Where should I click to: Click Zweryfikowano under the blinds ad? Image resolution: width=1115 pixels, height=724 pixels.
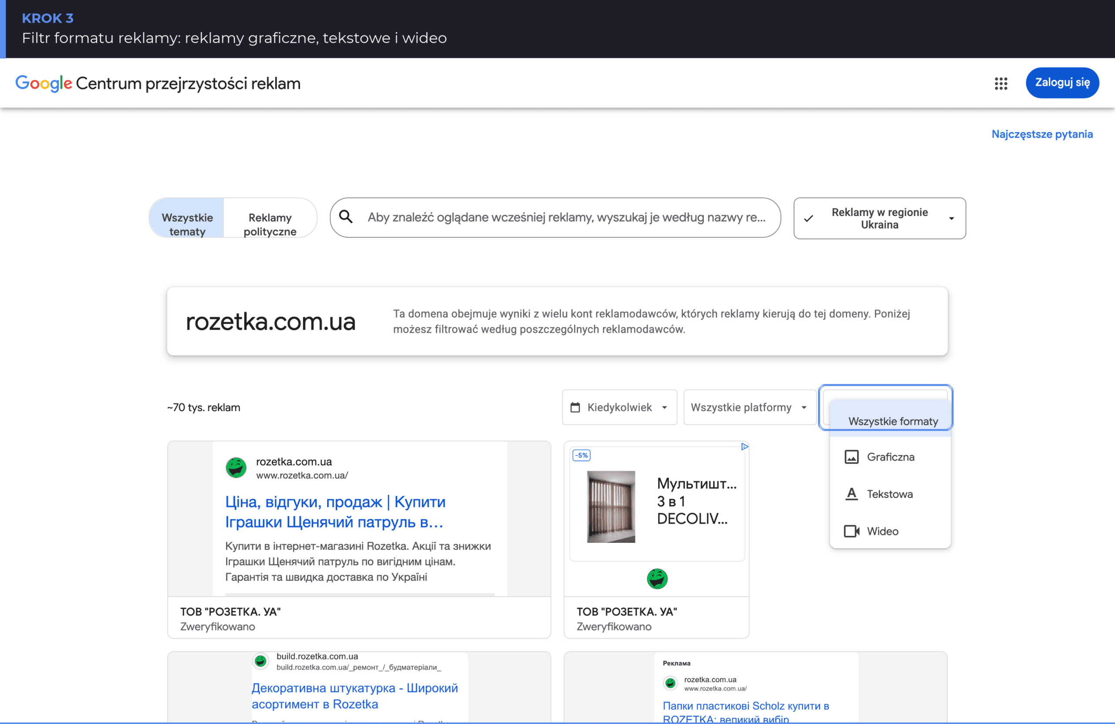click(614, 626)
